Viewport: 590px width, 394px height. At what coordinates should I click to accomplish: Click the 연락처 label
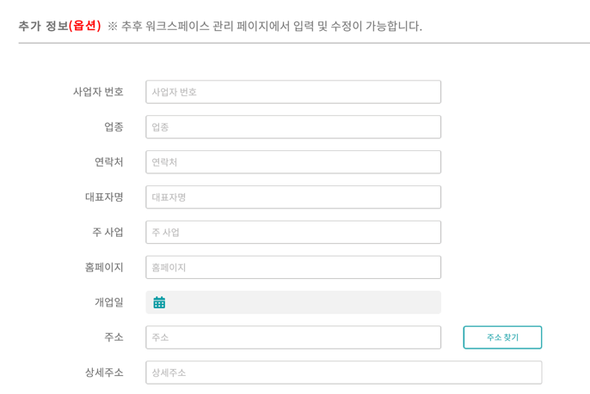[108, 162]
